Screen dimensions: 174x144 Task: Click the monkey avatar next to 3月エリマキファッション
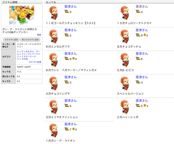(x=53, y=107)
